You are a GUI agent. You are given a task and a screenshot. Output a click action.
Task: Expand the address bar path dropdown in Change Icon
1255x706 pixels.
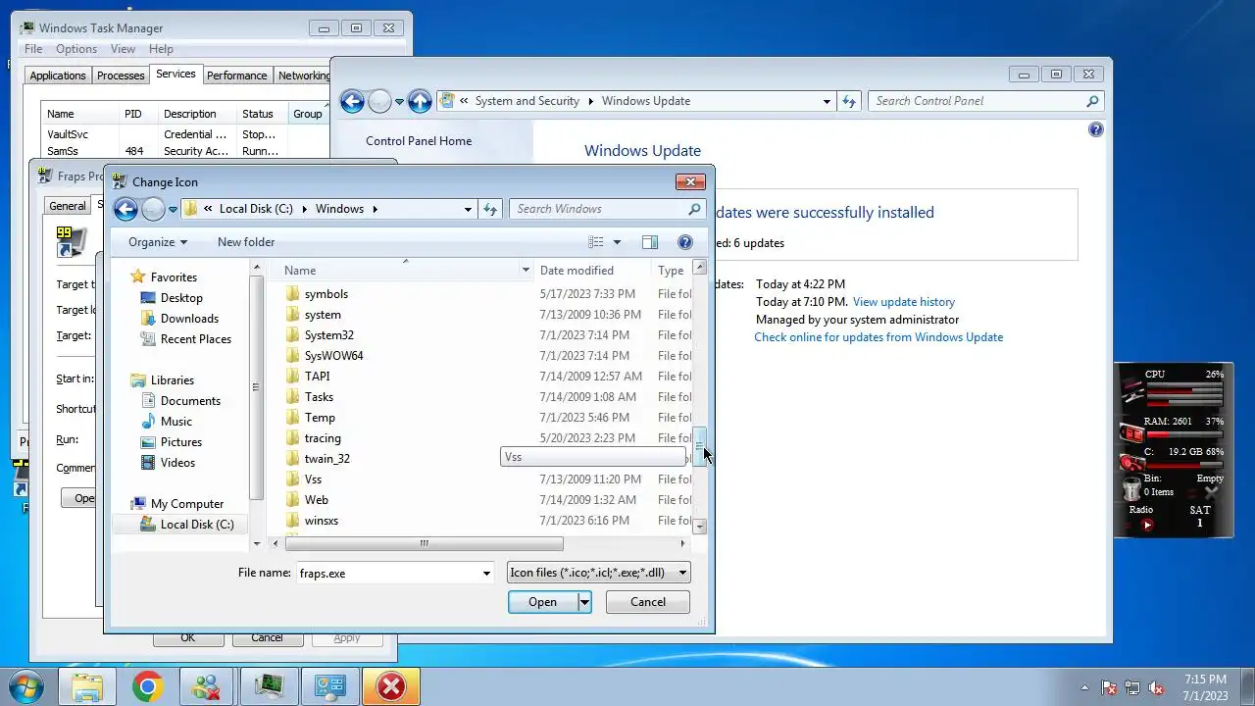tap(468, 209)
